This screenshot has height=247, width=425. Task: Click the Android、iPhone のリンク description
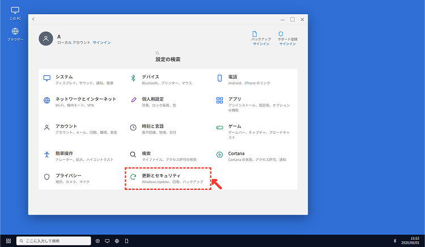pyautogui.click(x=249, y=83)
